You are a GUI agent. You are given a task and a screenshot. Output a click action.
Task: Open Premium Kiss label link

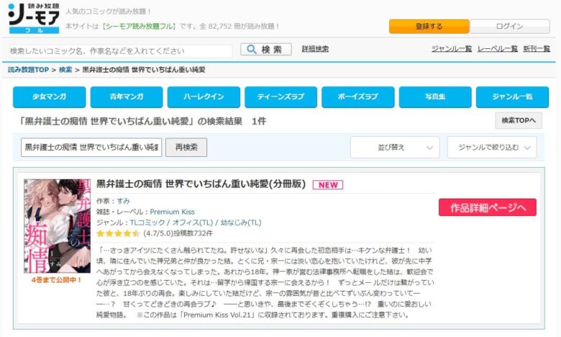click(x=172, y=212)
